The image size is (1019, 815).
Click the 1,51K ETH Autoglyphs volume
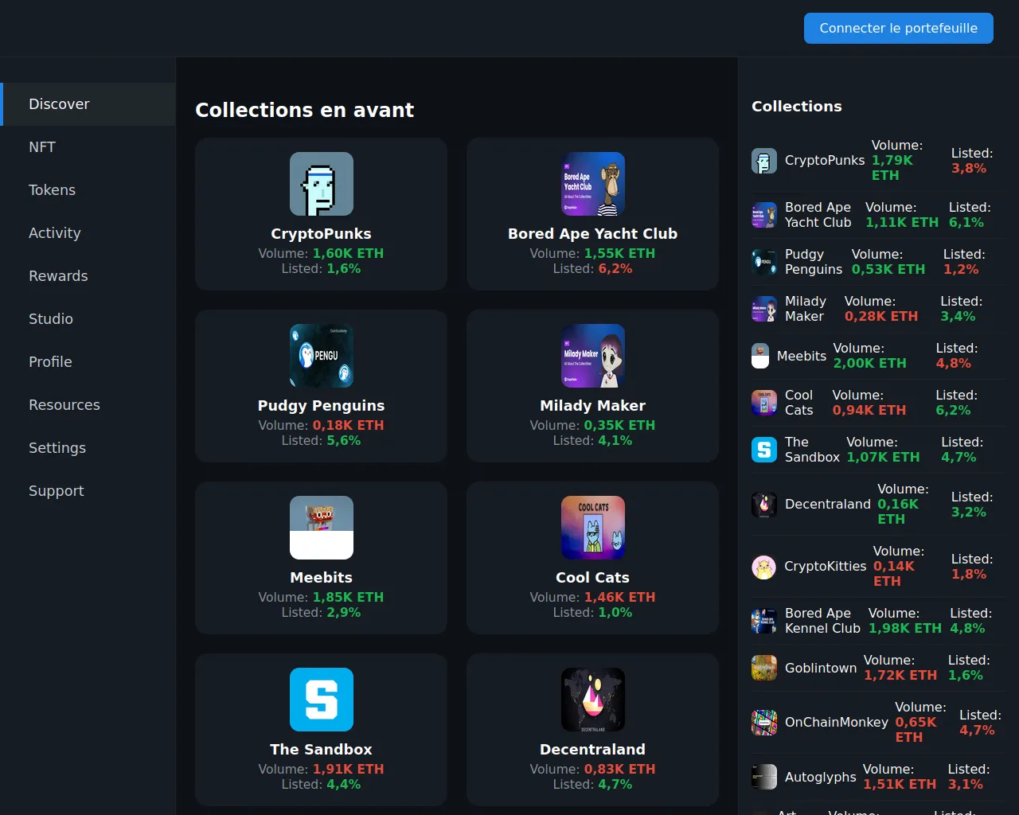coord(900,785)
